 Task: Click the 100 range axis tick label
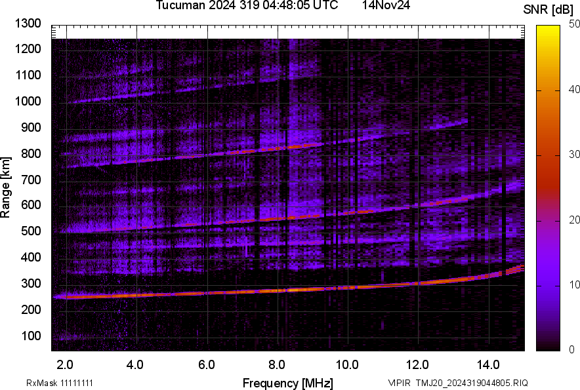[31, 336]
